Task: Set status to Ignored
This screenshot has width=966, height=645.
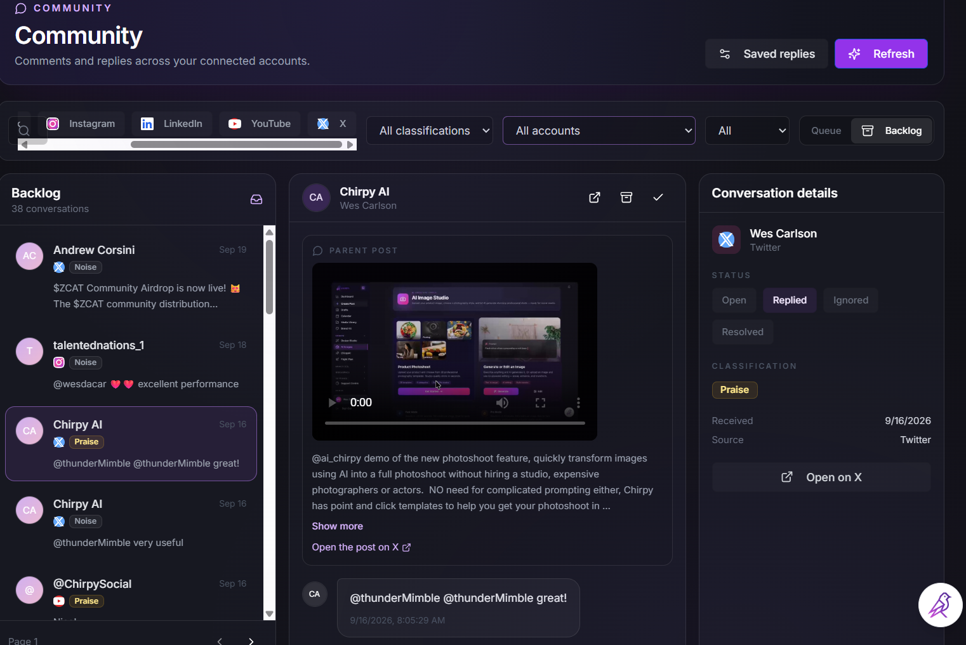Action: click(850, 300)
